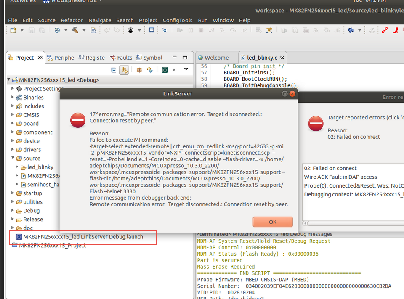
Task: Click the orange grid icon in Project panel
Action: [139, 70]
